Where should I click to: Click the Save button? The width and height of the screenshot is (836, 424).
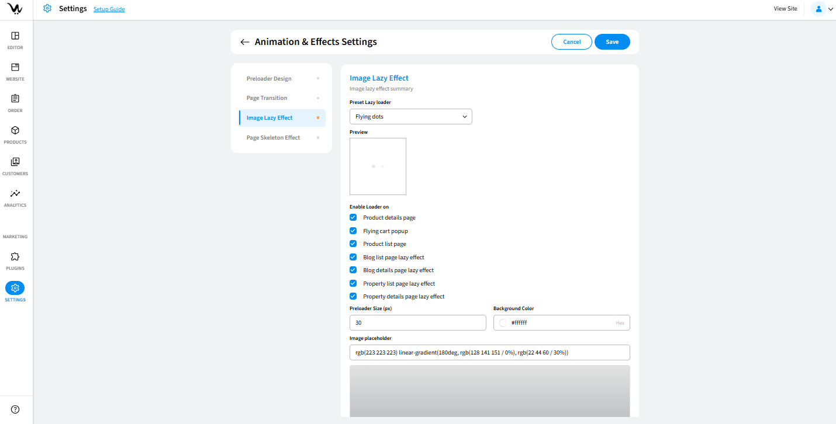tap(612, 42)
